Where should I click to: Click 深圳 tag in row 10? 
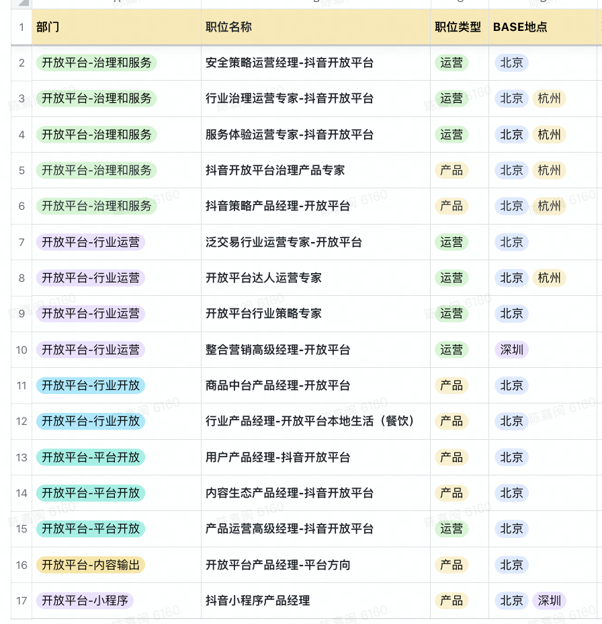coord(512,350)
